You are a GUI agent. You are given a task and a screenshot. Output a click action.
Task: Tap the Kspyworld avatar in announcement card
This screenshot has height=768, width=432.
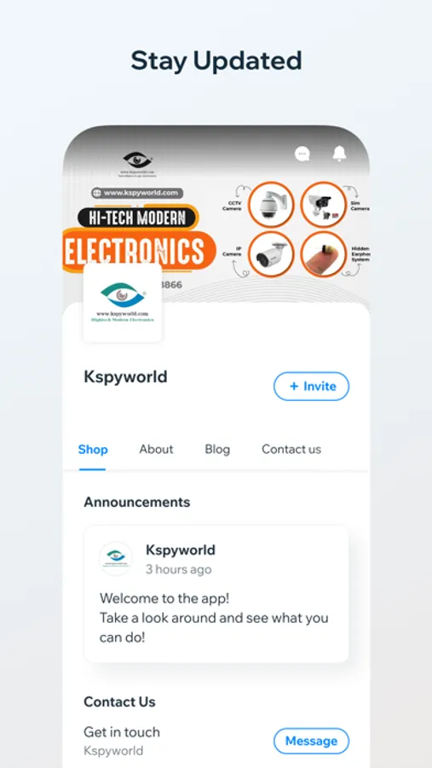click(x=116, y=558)
